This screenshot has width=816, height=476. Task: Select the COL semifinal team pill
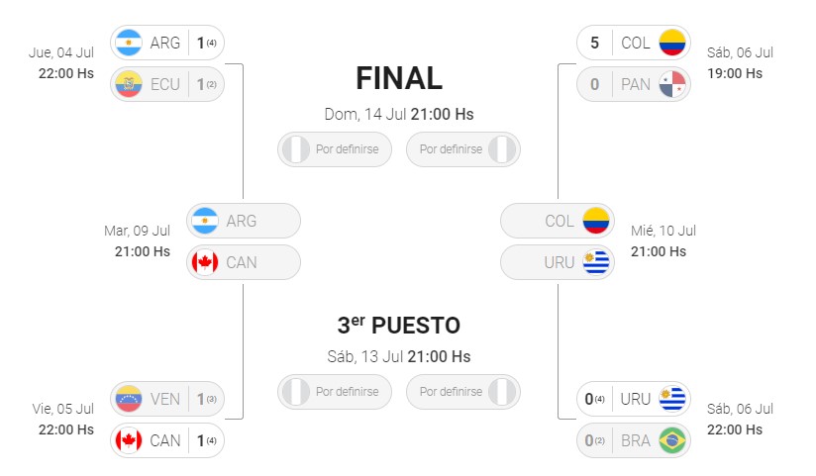tap(558, 221)
